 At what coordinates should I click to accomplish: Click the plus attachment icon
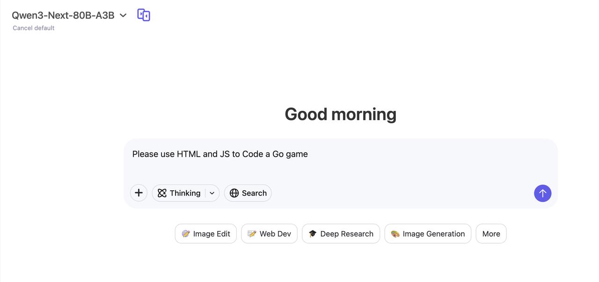pos(139,193)
